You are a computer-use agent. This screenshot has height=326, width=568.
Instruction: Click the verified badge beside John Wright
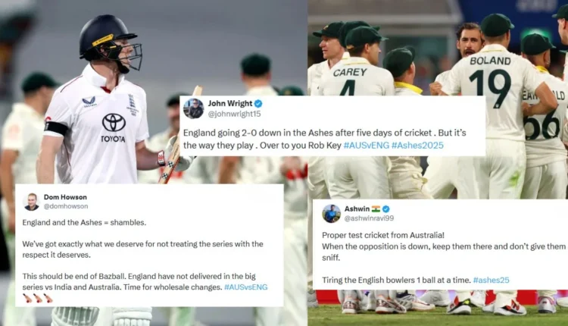tap(258, 104)
